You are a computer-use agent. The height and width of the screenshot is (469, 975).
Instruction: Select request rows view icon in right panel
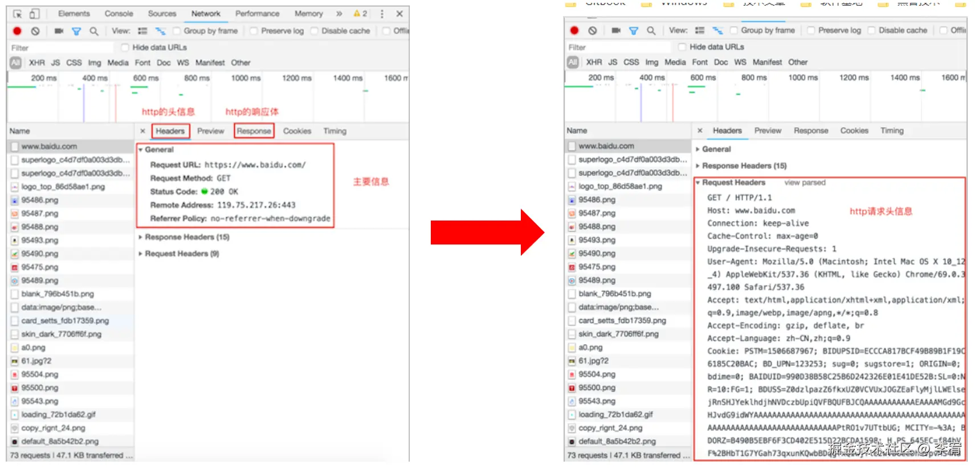700,30
